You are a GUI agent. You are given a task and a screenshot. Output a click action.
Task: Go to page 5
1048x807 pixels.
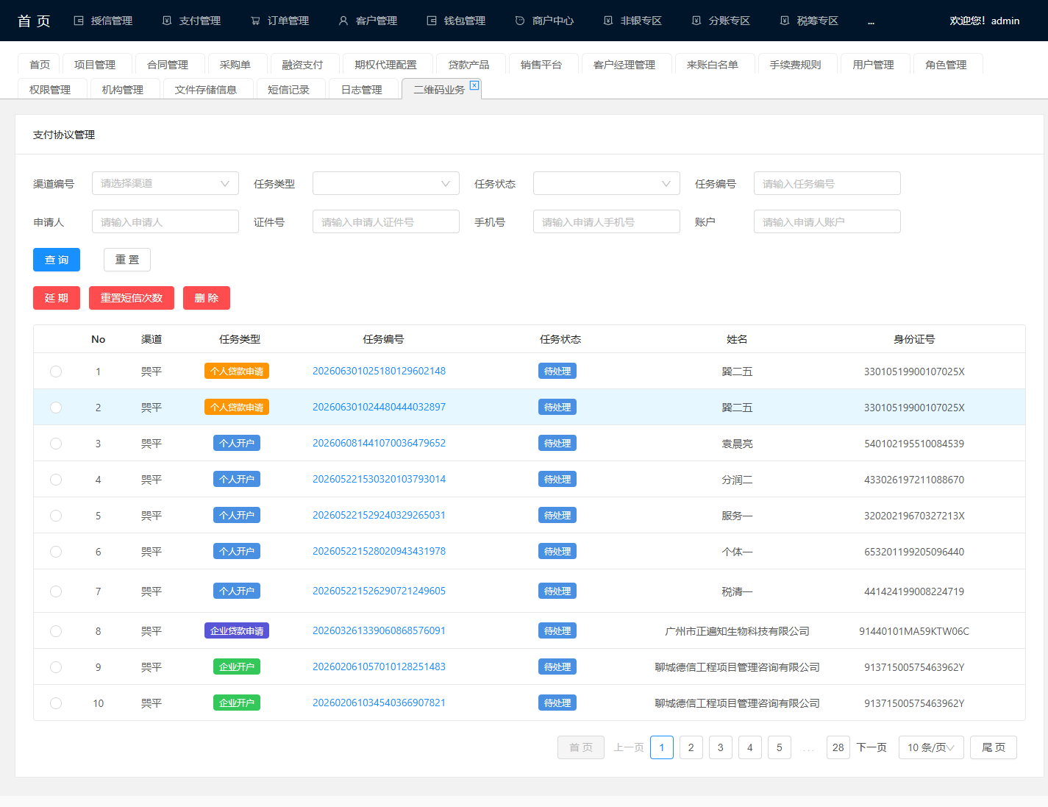pyautogui.click(x=780, y=747)
